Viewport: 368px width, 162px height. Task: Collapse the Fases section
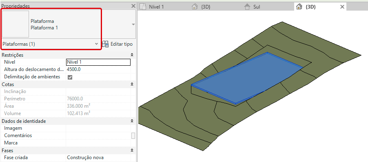pyautogui.click(x=132, y=150)
